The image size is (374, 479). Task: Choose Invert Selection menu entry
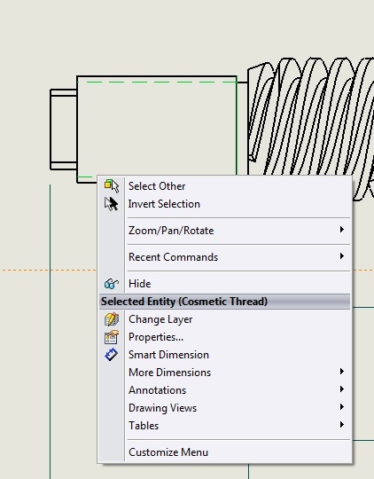[x=224, y=204]
